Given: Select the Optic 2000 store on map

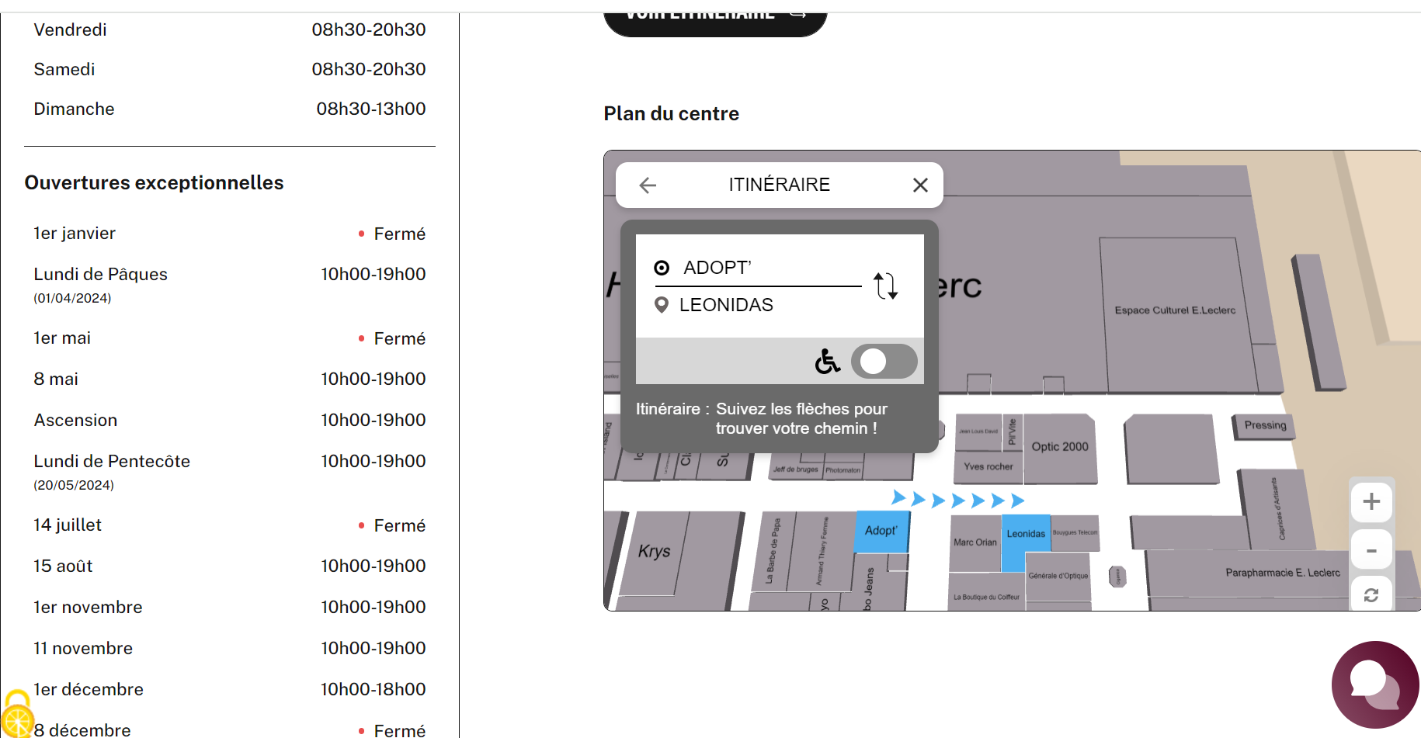Looking at the screenshot, I should pos(1059,448).
